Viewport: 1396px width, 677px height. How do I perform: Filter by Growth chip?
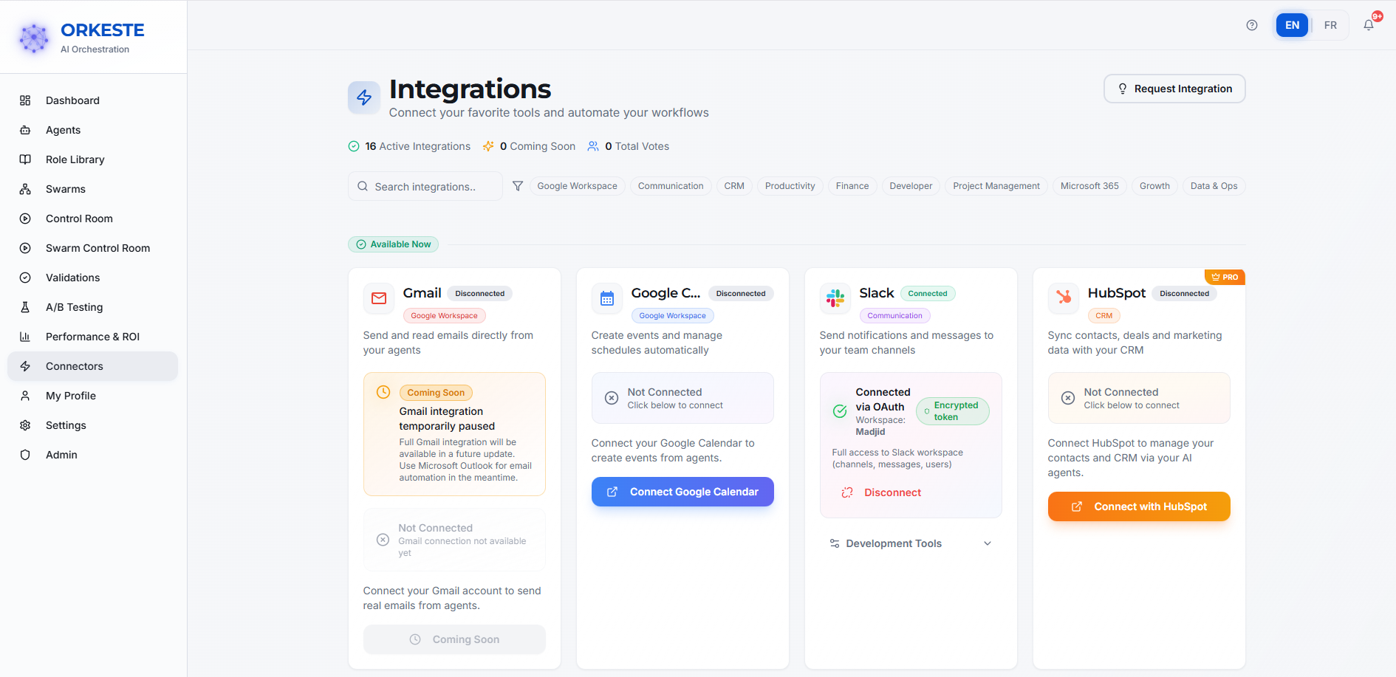point(1154,186)
